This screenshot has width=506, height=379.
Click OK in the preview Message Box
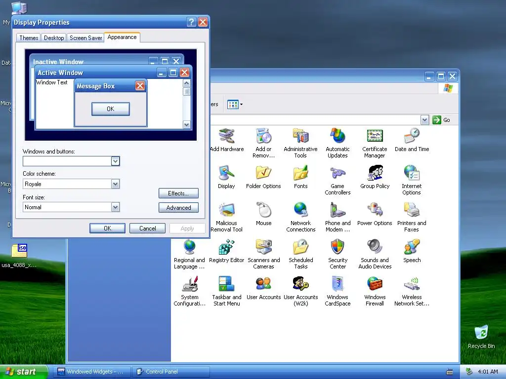[110, 109]
